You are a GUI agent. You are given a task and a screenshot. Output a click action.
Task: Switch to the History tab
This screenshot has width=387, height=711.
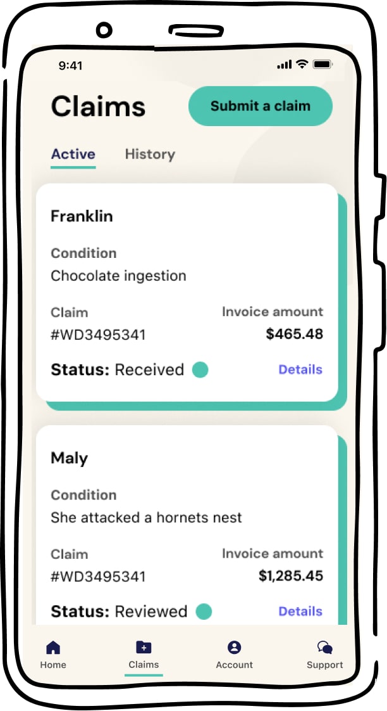pyautogui.click(x=150, y=154)
